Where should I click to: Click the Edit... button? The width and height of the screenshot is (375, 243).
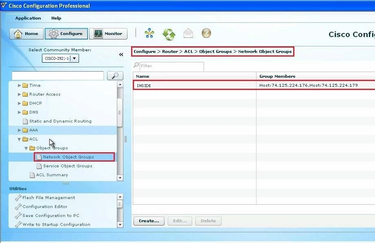(180, 221)
